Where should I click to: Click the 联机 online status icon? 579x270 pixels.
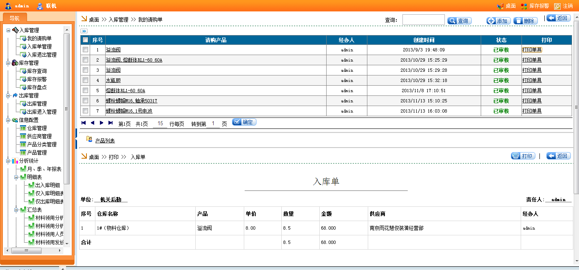(40, 6)
